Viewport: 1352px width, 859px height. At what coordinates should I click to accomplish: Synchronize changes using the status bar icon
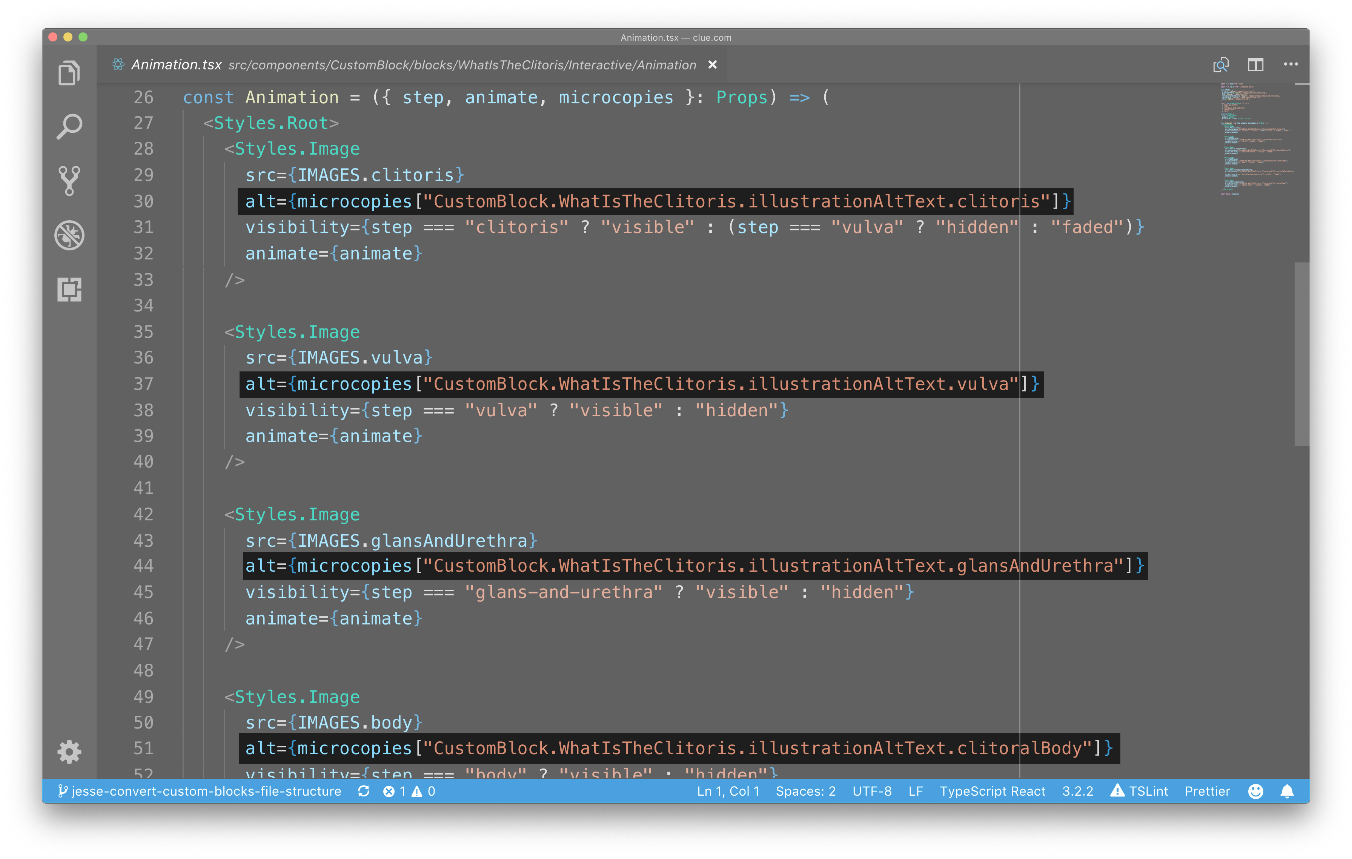(x=364, y=791)
